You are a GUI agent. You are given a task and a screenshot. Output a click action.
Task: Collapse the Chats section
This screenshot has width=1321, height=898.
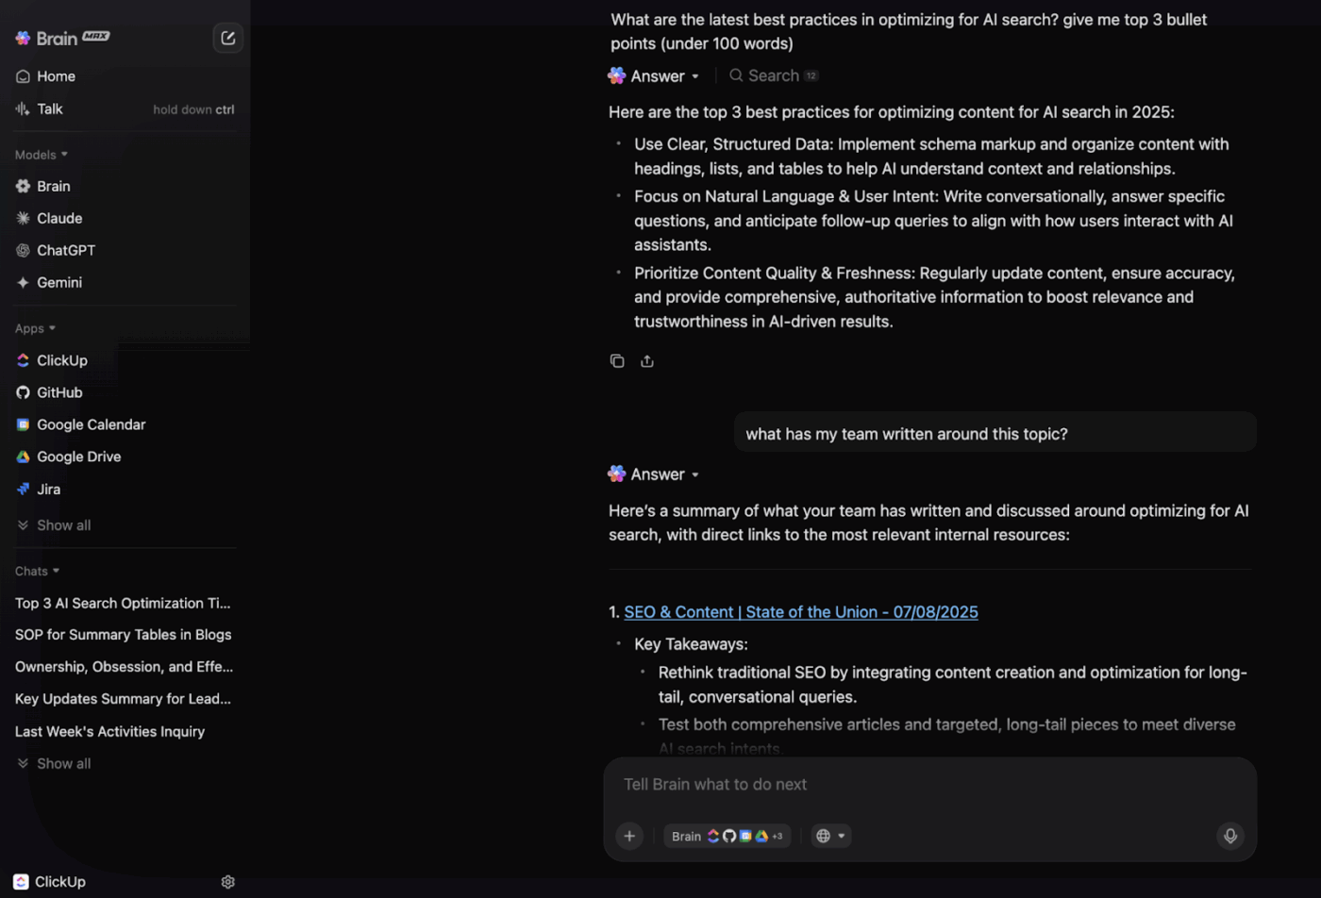click(x=38, y=571)
